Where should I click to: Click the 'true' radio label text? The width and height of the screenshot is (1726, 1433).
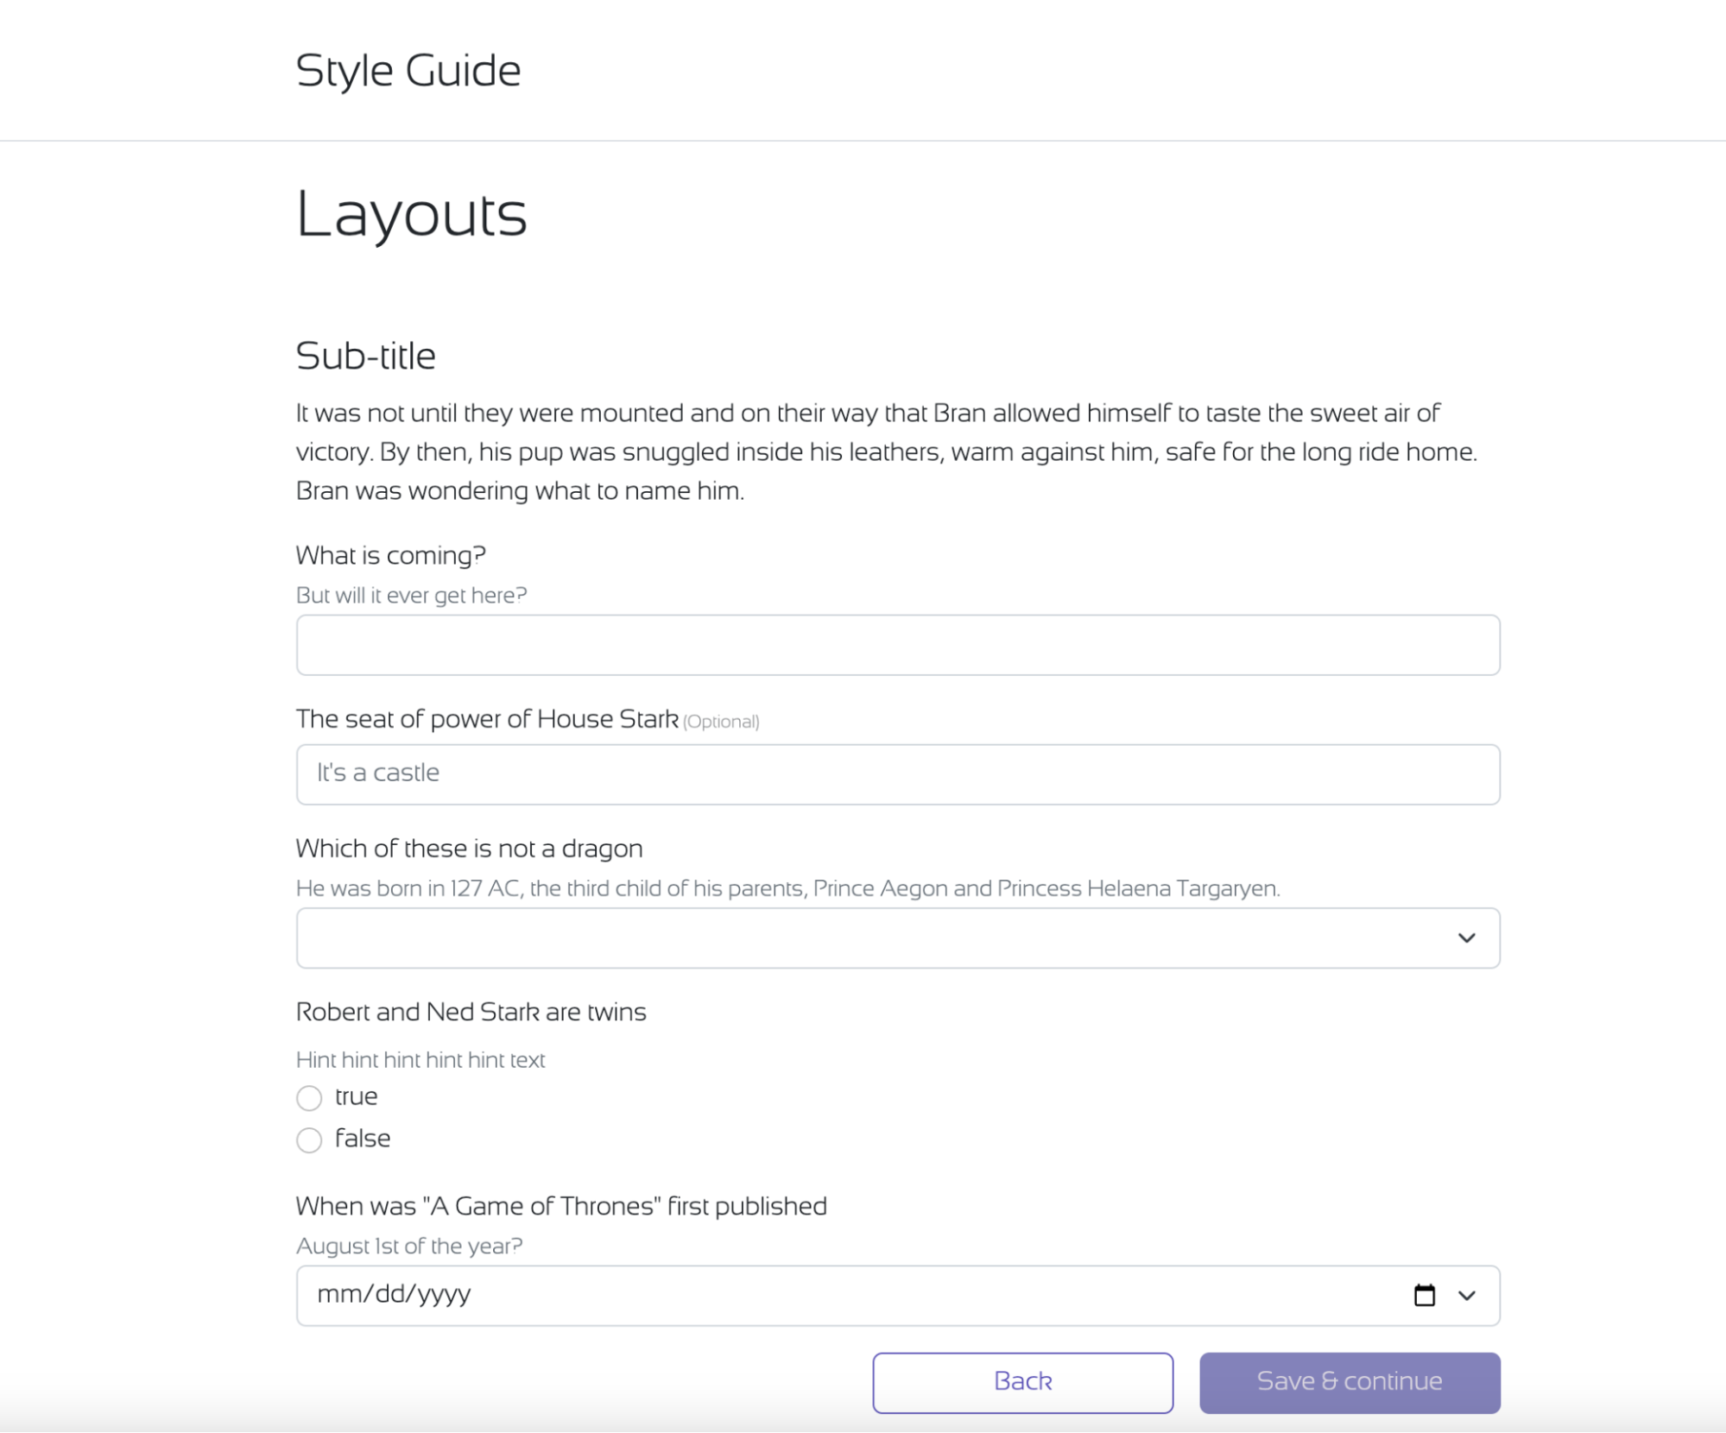click(356, 1096)
